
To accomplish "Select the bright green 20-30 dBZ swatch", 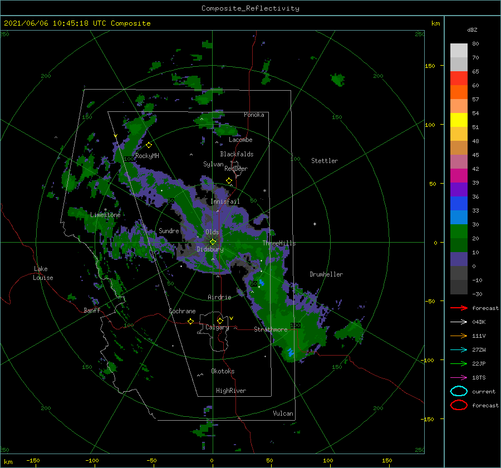I will tap(459, 231).
